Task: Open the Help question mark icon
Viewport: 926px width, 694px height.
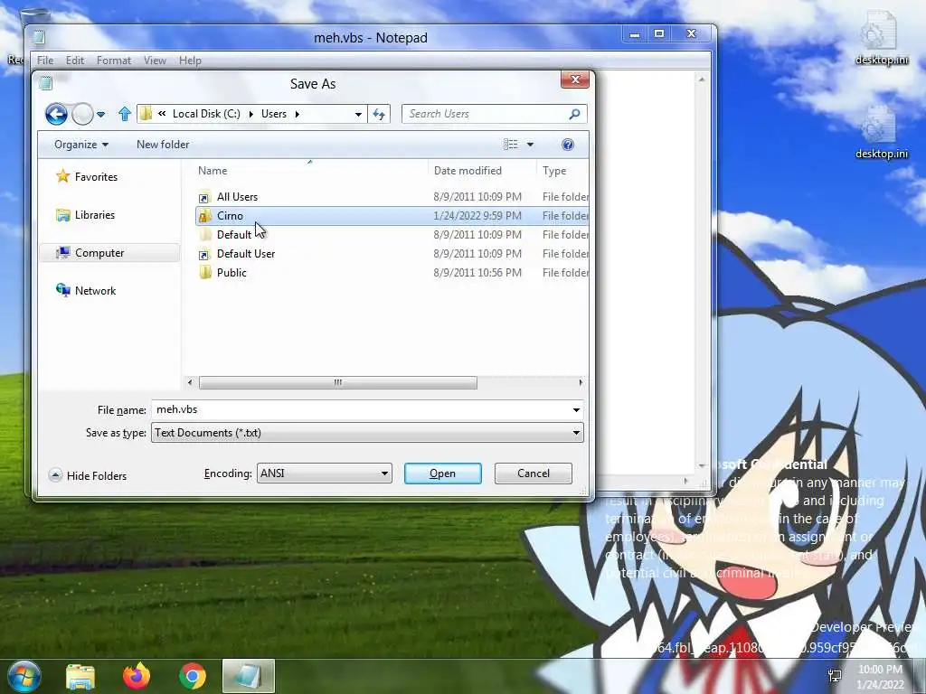Action: pos(568,145)
